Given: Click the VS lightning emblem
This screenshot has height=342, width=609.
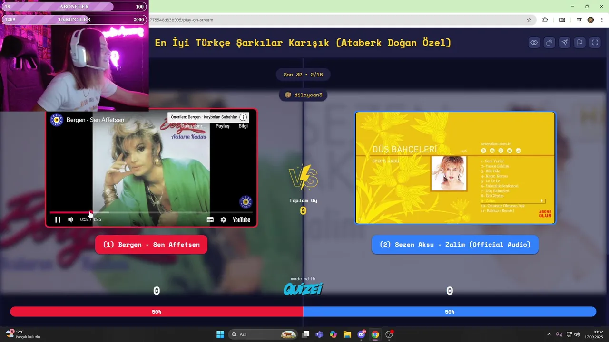Looking at the screenshot, I should click(303, 177).
